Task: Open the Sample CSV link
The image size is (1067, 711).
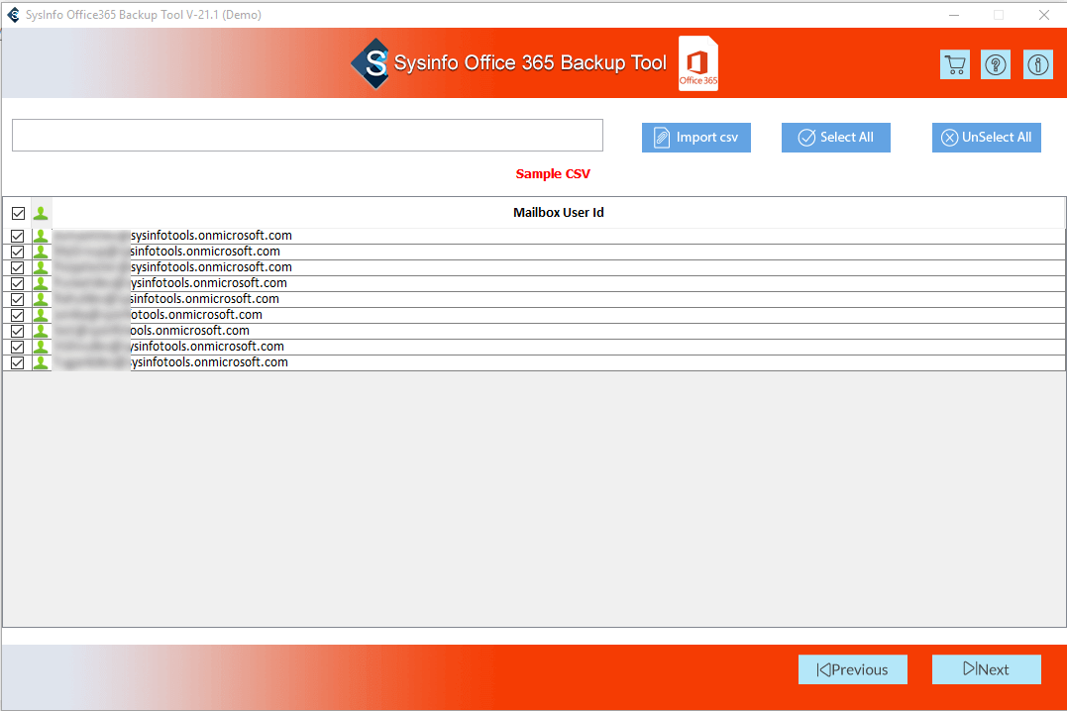Action: (x=553, y=174)
